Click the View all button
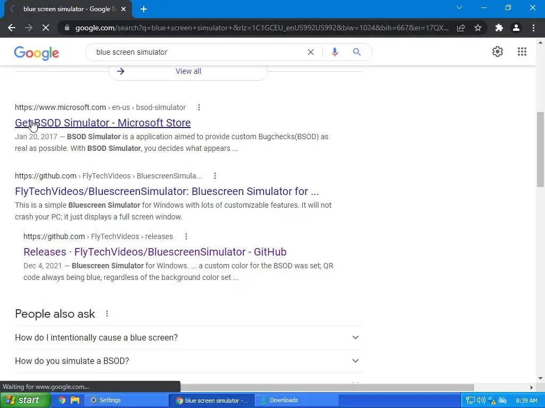The image size is (545, 408). click(188, 72)
